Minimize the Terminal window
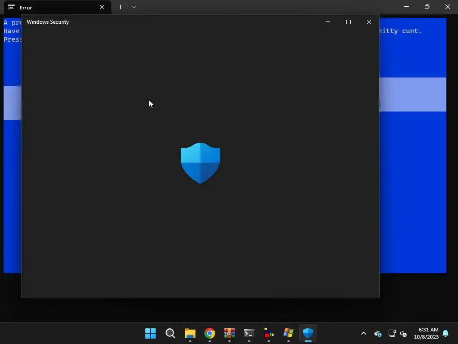458x344 pixels. pyautogui.click(x=406, y=7)
